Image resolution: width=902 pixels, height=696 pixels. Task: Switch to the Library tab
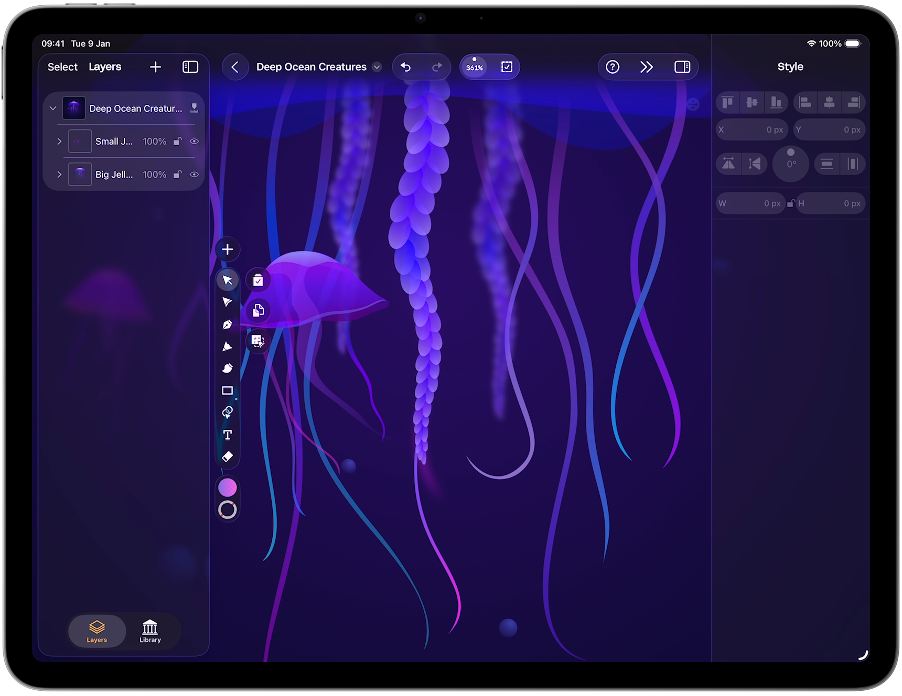[150, 631]
